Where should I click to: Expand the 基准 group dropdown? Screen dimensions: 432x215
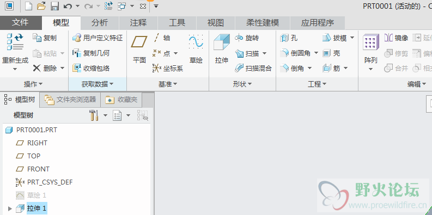(x=167, y=84)
